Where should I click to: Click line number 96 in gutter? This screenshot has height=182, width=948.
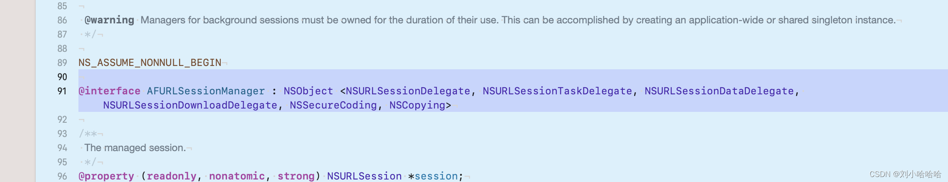click(x=62, y=176)
